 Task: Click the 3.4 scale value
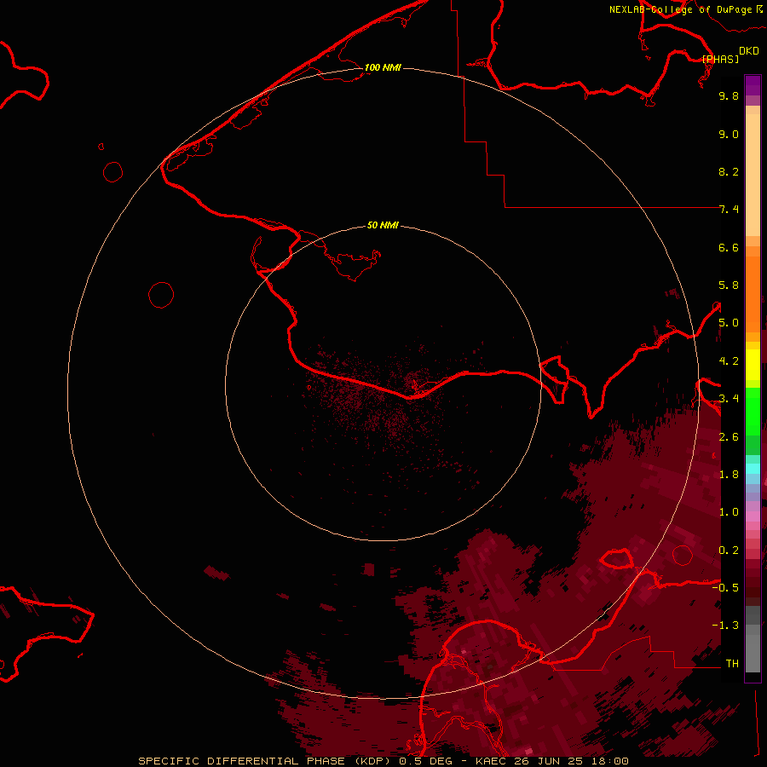729,399
